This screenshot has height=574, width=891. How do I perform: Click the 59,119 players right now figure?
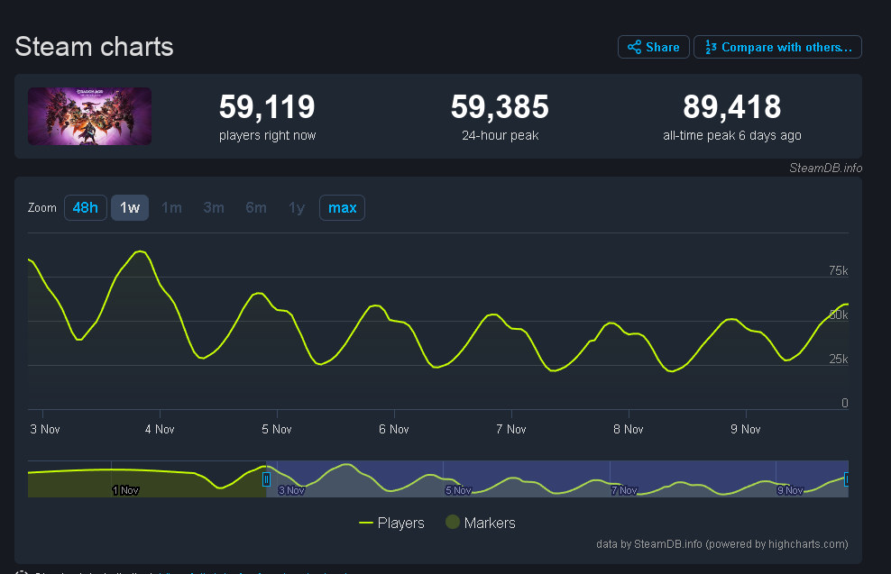[267, 106]
